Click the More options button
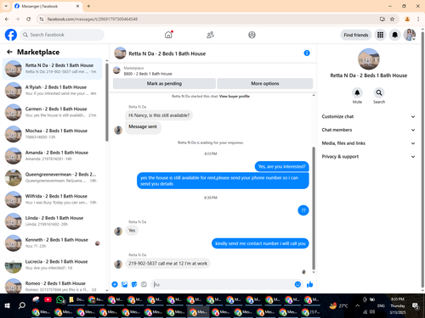425x318 pixels. pyautogui.click(x=265, y=83)
